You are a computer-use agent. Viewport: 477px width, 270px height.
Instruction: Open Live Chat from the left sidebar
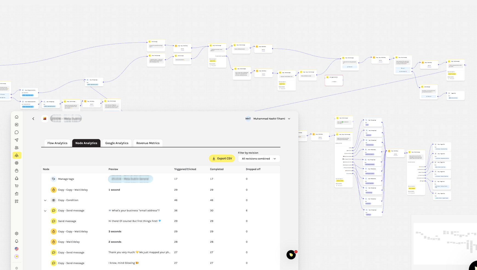16,132
